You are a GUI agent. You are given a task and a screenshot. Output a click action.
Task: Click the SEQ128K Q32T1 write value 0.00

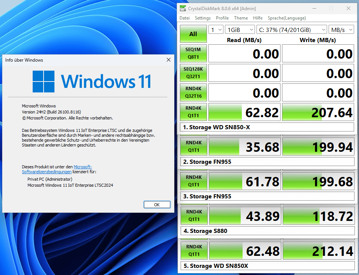318,73
